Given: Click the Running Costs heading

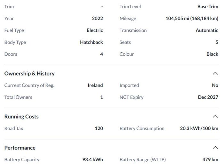Looking at the screenshot, I should [x=21, y=116].
